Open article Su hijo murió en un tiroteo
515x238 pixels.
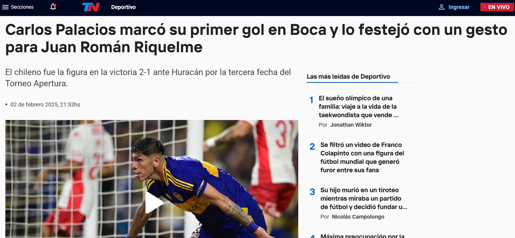tap(364, 198)
